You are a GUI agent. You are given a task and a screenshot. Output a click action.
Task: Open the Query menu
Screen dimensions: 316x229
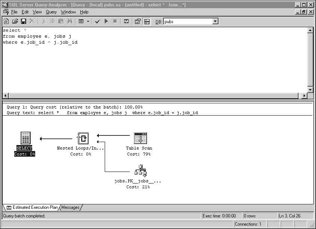[x=51, y=12]
